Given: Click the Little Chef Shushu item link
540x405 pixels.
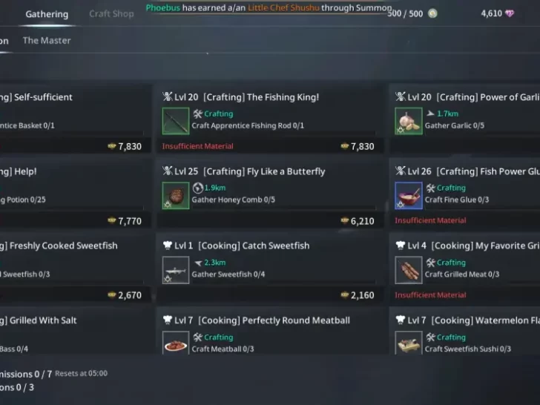Looking at the screenshot, I should (283, 7).
